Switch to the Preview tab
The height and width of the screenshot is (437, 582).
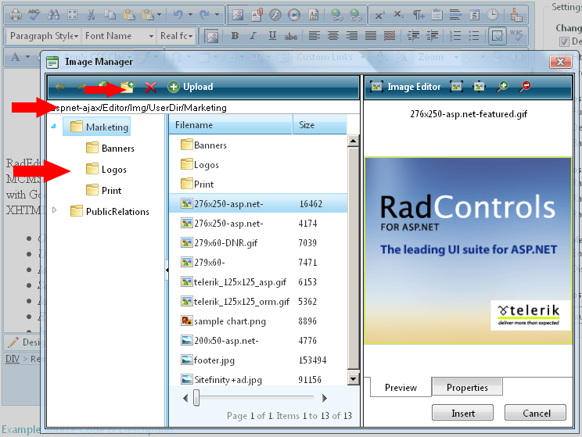point(401,387)
